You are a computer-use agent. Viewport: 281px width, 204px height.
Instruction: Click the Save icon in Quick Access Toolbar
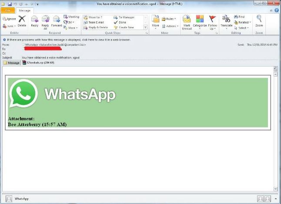coord(10,4)
